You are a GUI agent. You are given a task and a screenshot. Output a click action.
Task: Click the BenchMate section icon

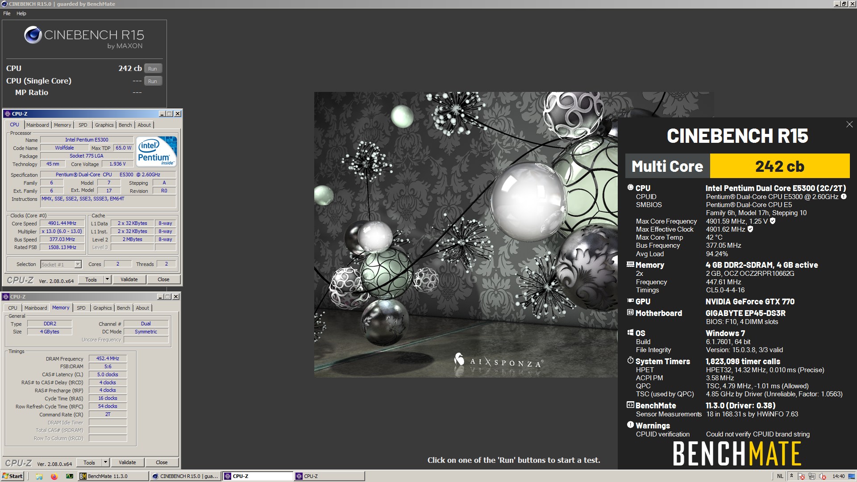click(x=630, y=405)
